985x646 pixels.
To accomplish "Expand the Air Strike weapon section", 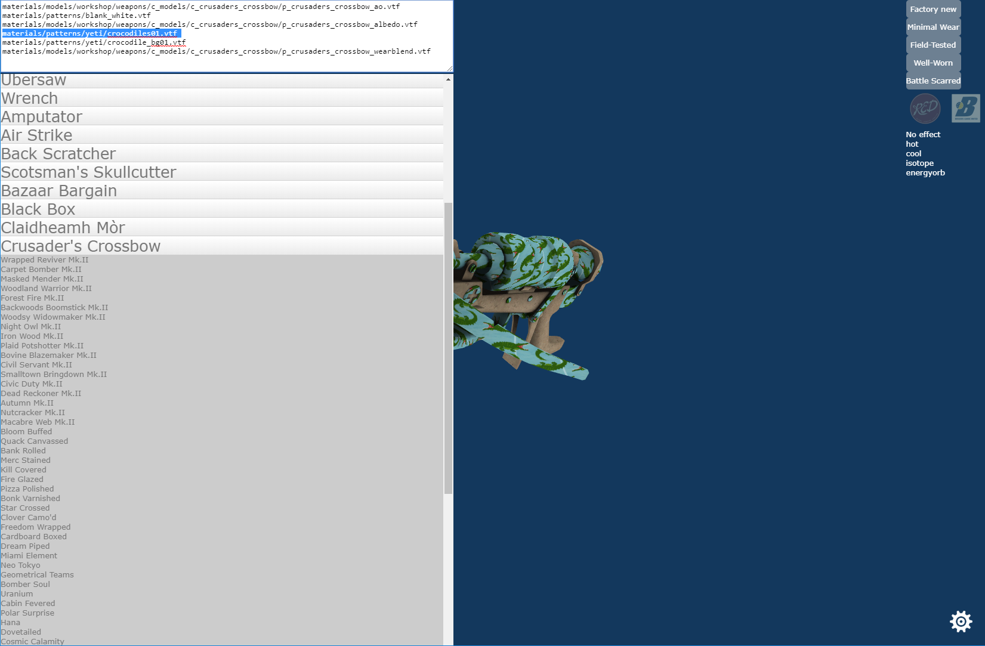I will tap(222, 135).
